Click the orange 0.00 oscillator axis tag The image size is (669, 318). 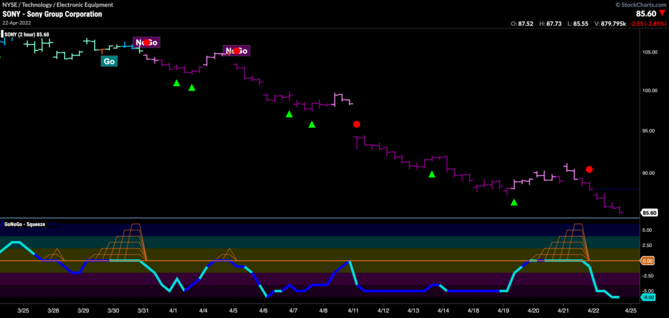point(649,261)
